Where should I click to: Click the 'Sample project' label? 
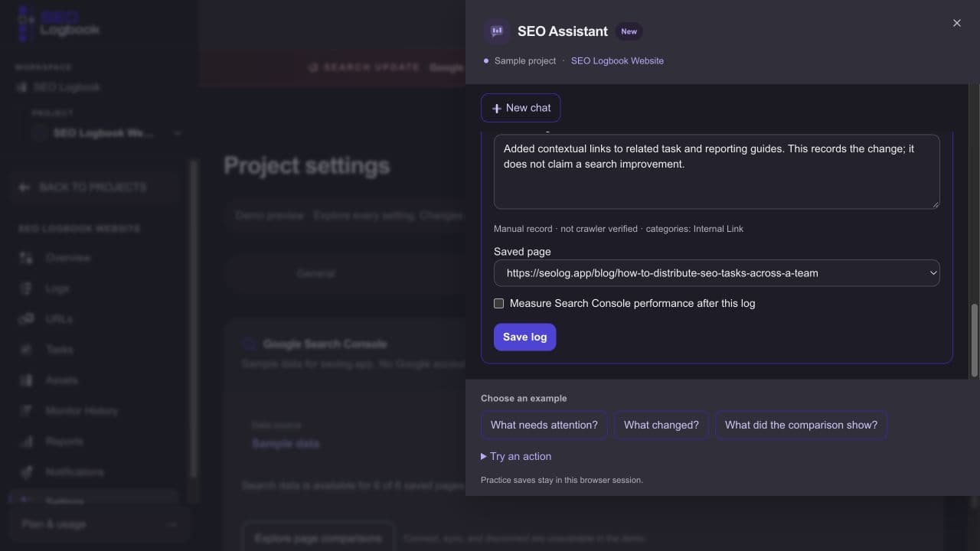525,60
